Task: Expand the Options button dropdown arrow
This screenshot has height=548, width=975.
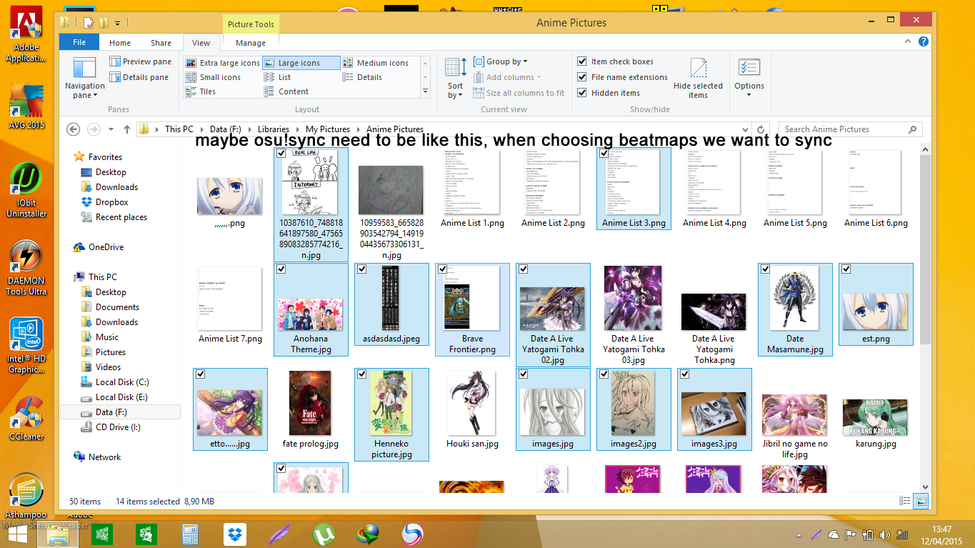Action: point(749,96)
